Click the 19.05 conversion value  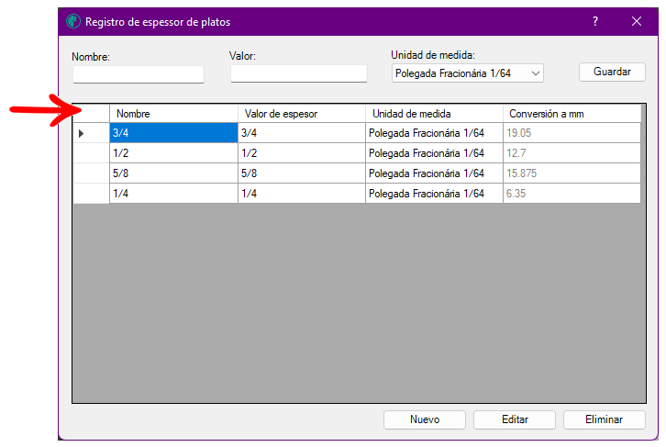point(572,133)
